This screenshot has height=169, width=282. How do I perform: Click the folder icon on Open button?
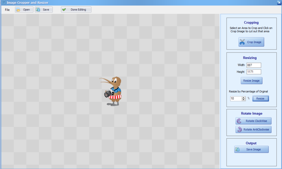click(18, 10)
